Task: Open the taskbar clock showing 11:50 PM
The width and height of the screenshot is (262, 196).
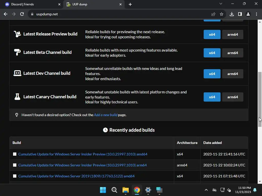Action: (243, 190)
